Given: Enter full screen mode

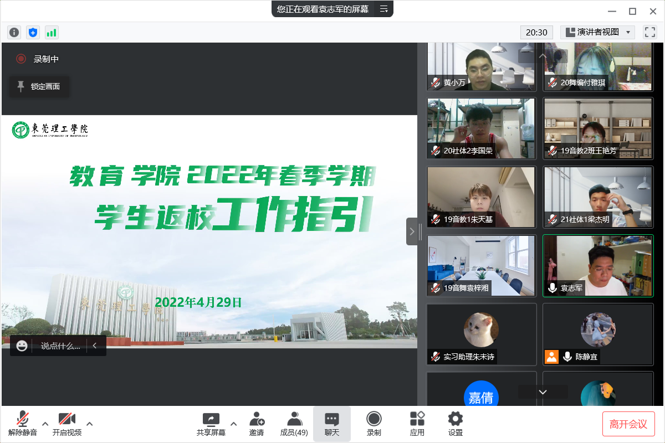Looking at the screenshot, I should [x=649, y=32].
